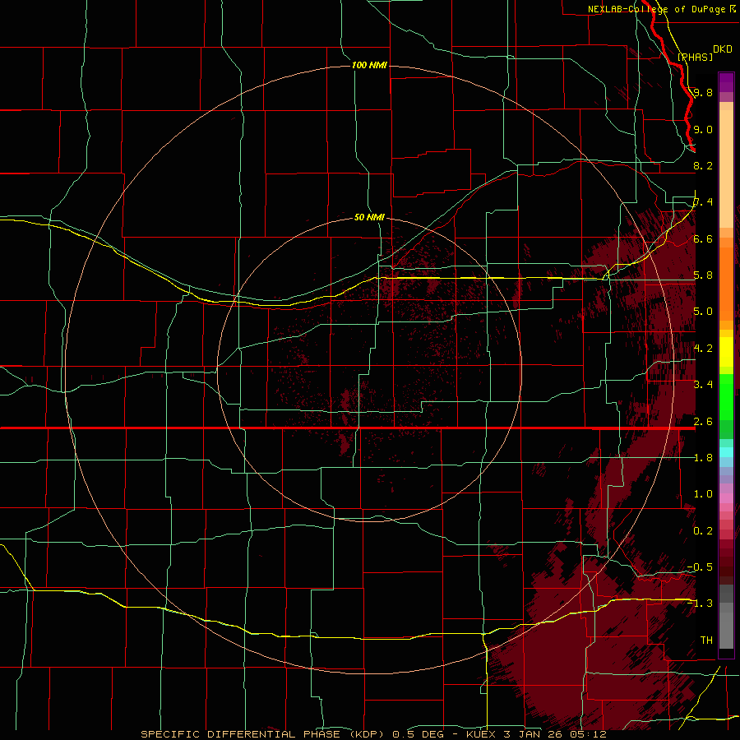This screenshot has width=740, height=740.
Task: Click the 5.8 value on the color scale
Action: (703, 275)
